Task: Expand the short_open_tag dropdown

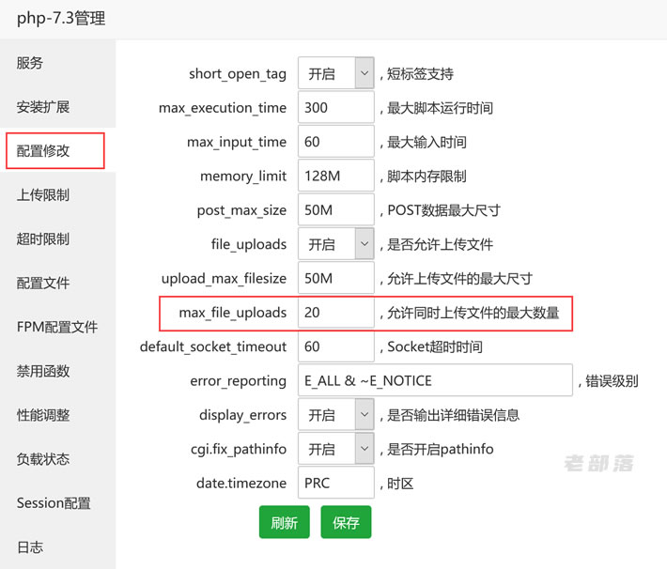Action: click(x=336, y=73)
